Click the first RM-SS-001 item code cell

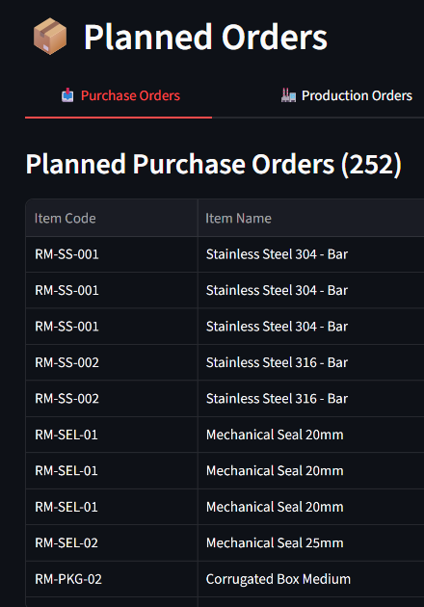(x=112, y=254)
